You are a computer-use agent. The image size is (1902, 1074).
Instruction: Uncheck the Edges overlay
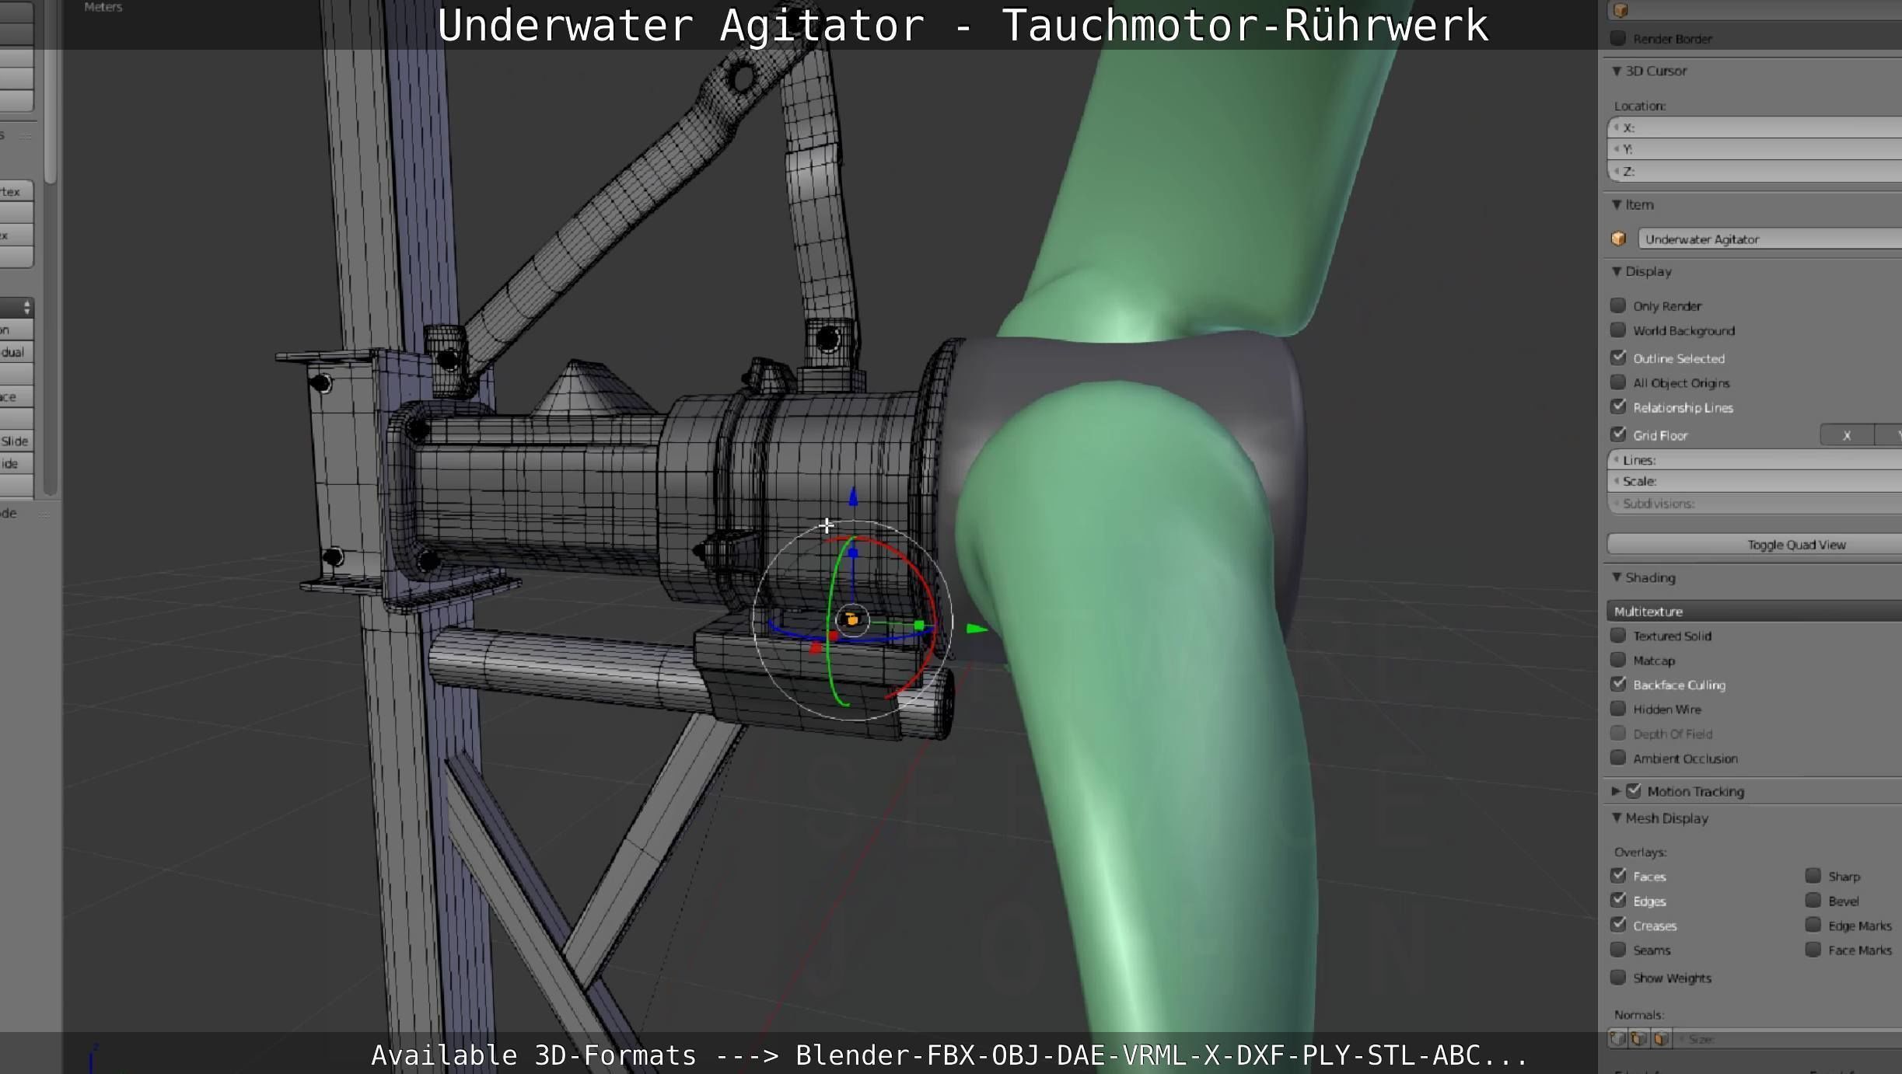1618,900
